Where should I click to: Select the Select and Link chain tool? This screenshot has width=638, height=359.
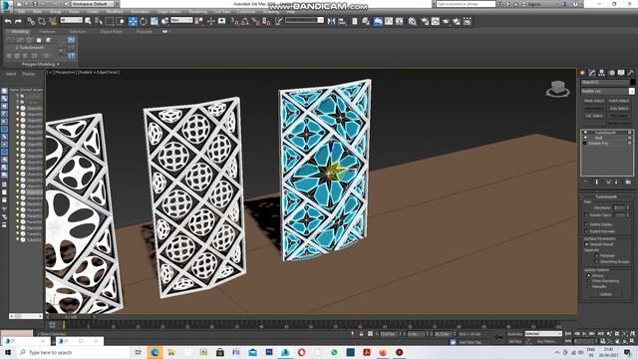pos(31,21)
